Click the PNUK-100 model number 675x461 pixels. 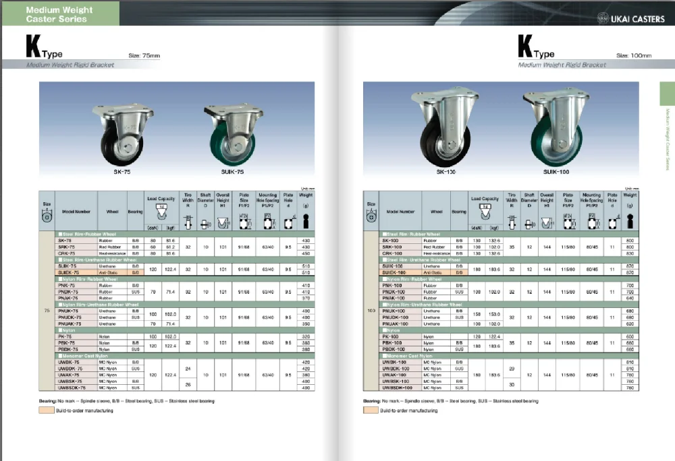(x=395, y=309)
